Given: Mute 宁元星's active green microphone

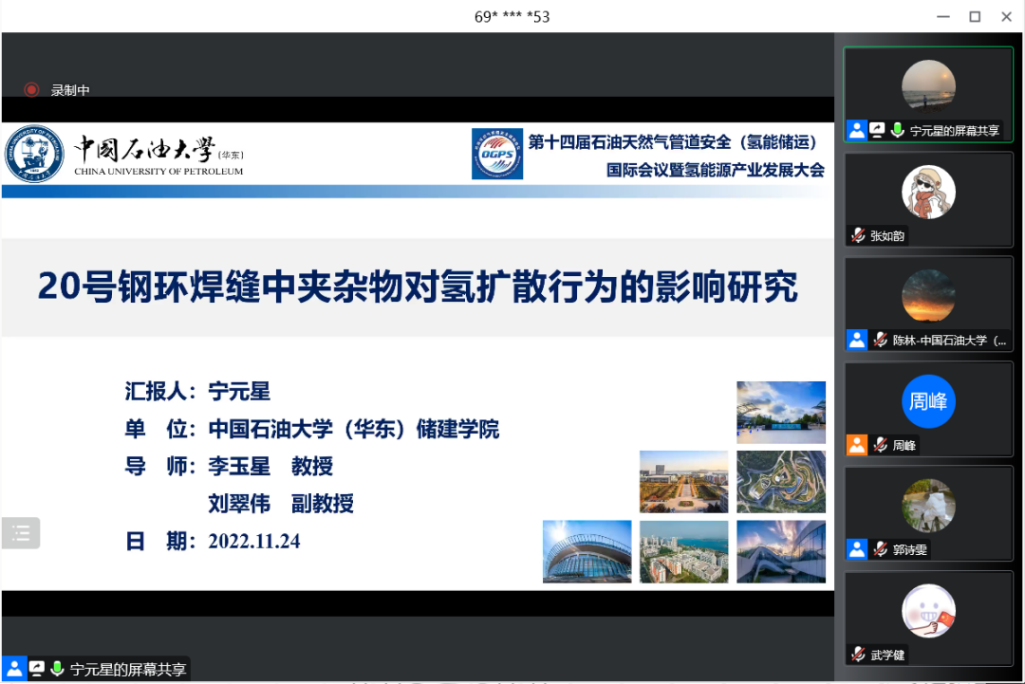Looking at the screenshot, I should click(x=898, y=130).
